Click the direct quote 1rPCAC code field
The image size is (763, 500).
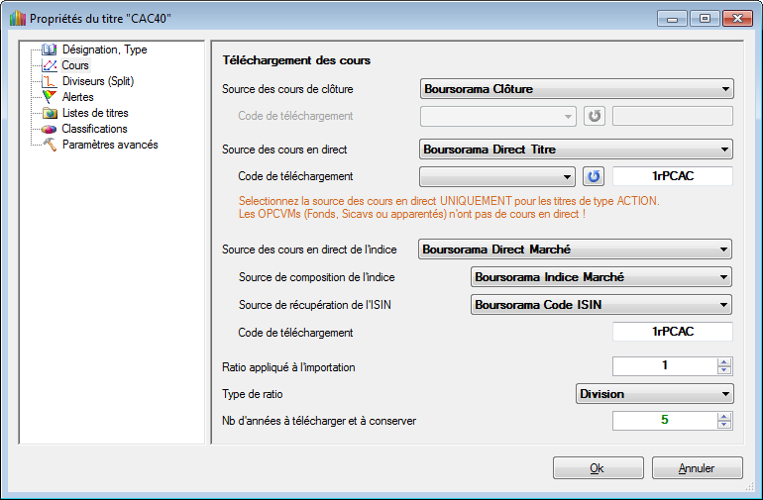673,177
